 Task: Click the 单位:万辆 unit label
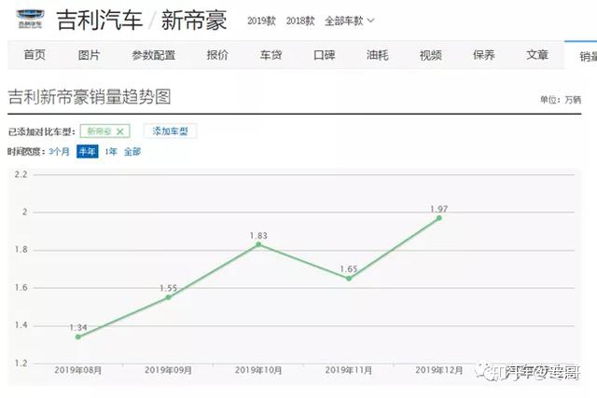tap(561, 100)
